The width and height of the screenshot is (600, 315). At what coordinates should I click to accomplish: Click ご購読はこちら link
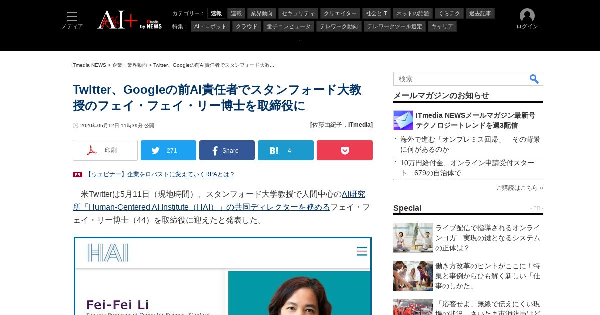tap(519, 188)
